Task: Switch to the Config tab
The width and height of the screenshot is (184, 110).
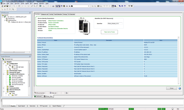Action: coord(51,14)
